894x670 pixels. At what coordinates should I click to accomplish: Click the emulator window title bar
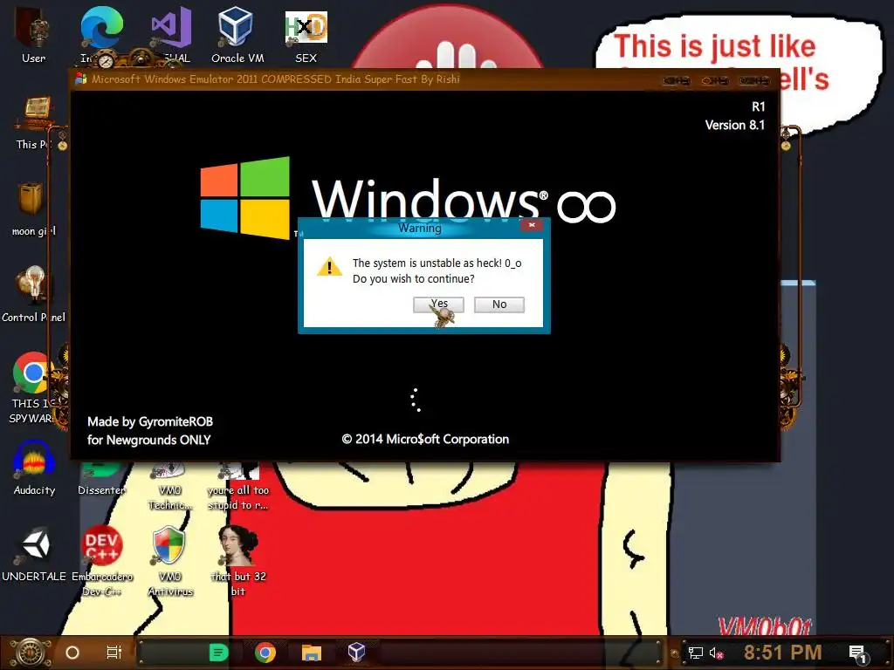[425, 79]
